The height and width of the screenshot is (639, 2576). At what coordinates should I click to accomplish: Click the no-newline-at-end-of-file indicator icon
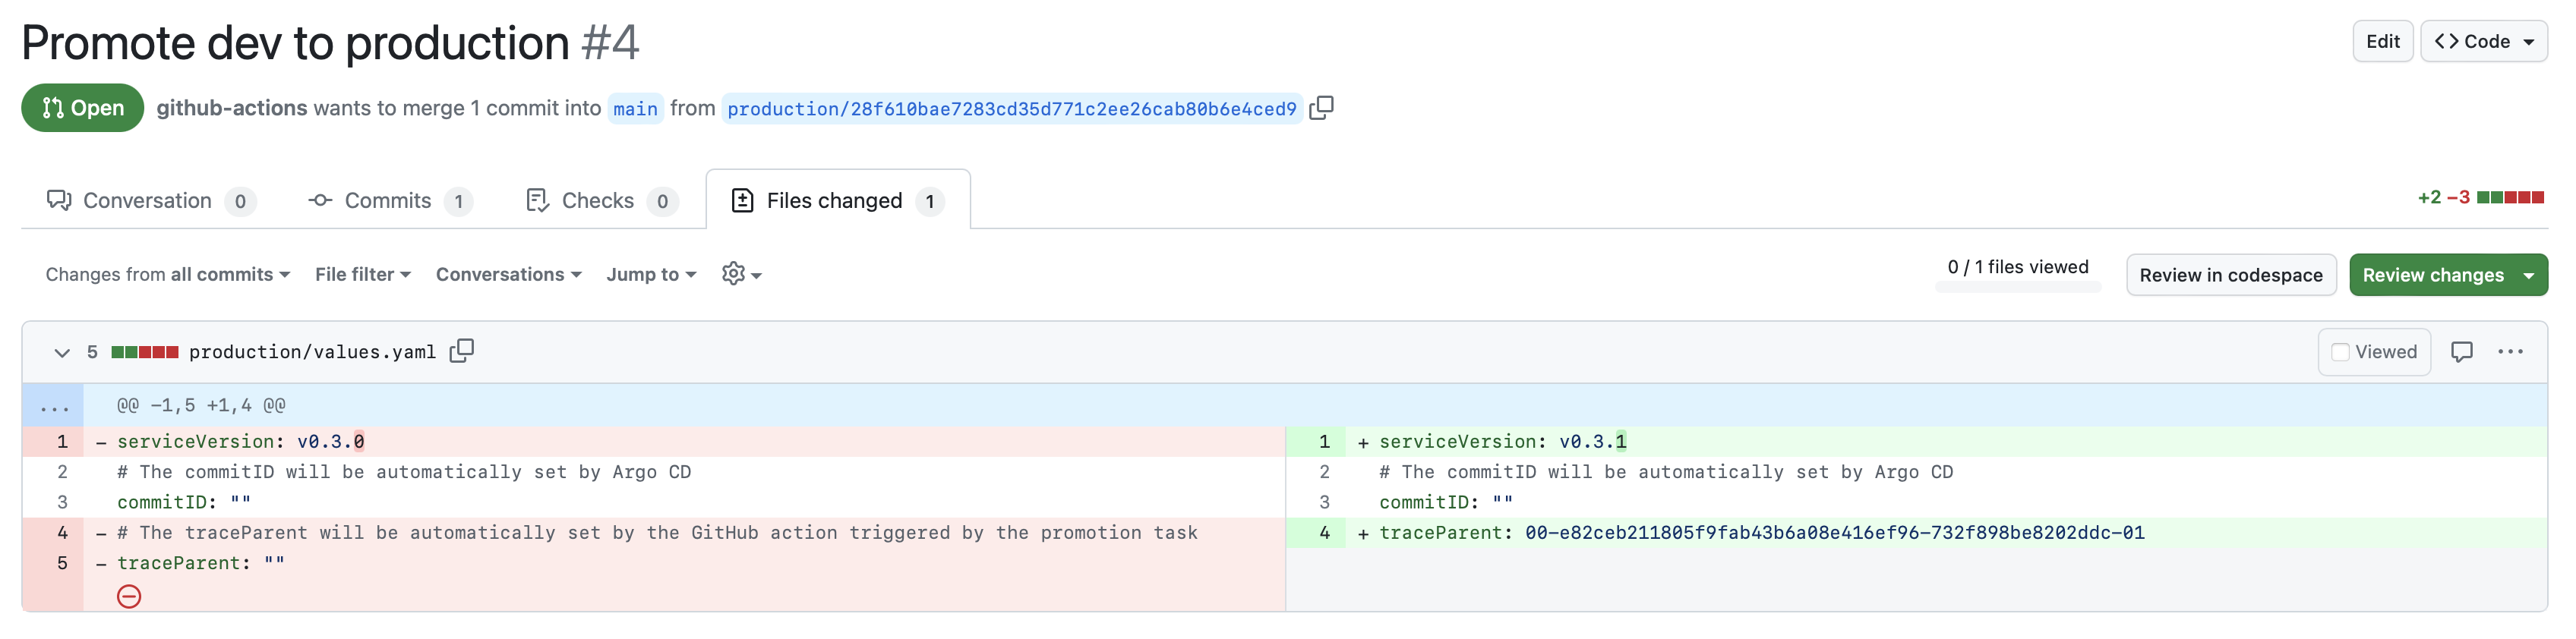tap(129, 597)
